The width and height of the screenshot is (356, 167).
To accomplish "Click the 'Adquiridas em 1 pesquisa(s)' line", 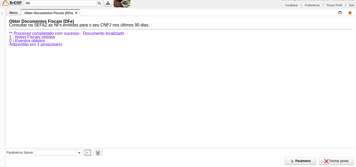I will coord(36,44).
